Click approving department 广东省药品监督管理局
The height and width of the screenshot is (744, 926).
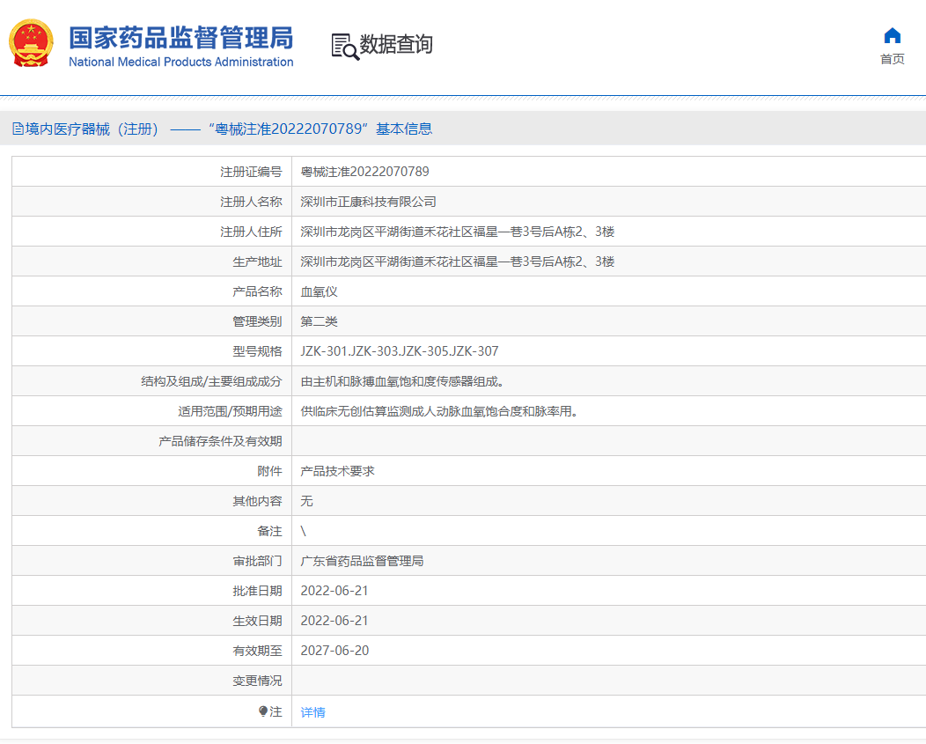(362, 562)
